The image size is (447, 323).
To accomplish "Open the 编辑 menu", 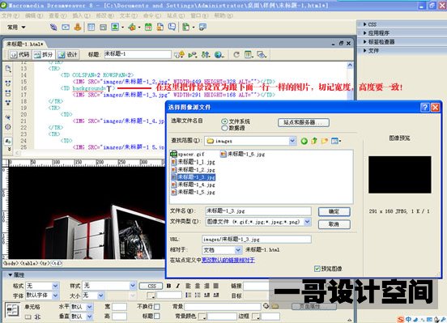I will 34,15.
